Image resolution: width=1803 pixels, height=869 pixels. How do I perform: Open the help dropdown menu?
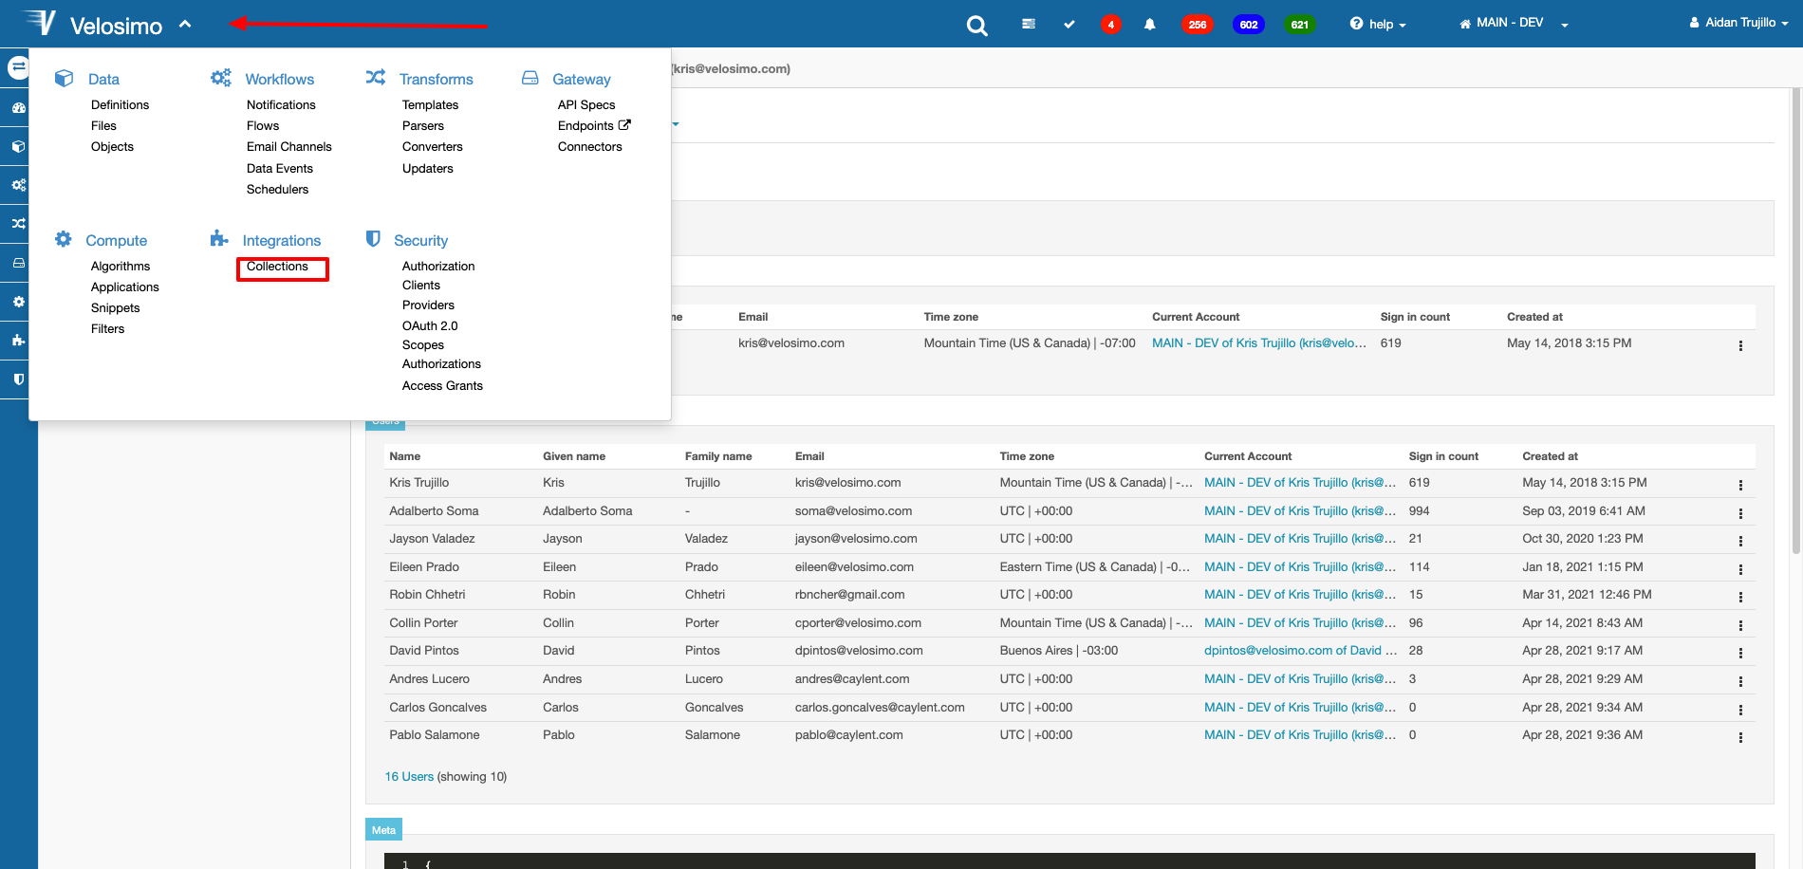(1378, 24)
